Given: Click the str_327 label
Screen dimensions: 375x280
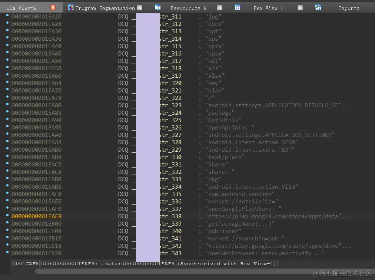Looking at the screenshot, I should point(170,135).
